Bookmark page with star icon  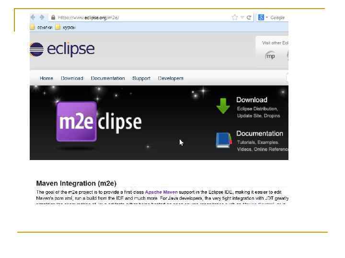coord(235,17)
